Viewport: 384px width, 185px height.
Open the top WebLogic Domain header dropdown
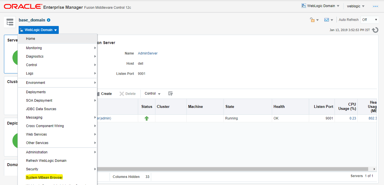(321, 6)
